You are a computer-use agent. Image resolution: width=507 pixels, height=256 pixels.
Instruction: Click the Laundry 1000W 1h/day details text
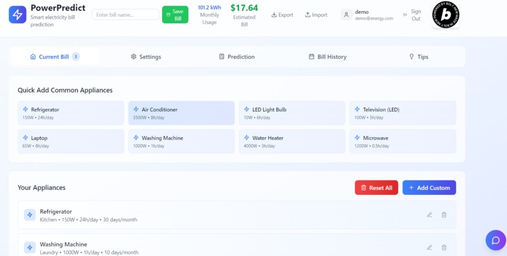89,252
